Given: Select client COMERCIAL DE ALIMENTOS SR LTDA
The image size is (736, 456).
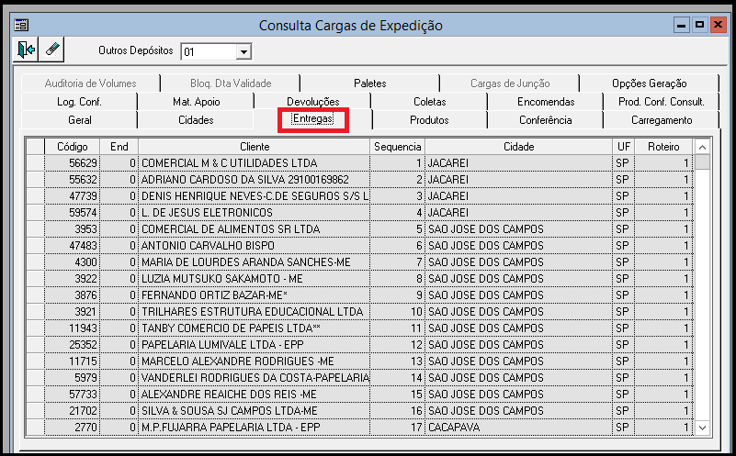Looking at the screenshot, I should [254, 229].
